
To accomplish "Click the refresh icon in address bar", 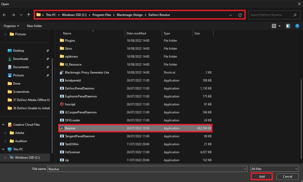I will pyautogui.click(x=240, y=15).
